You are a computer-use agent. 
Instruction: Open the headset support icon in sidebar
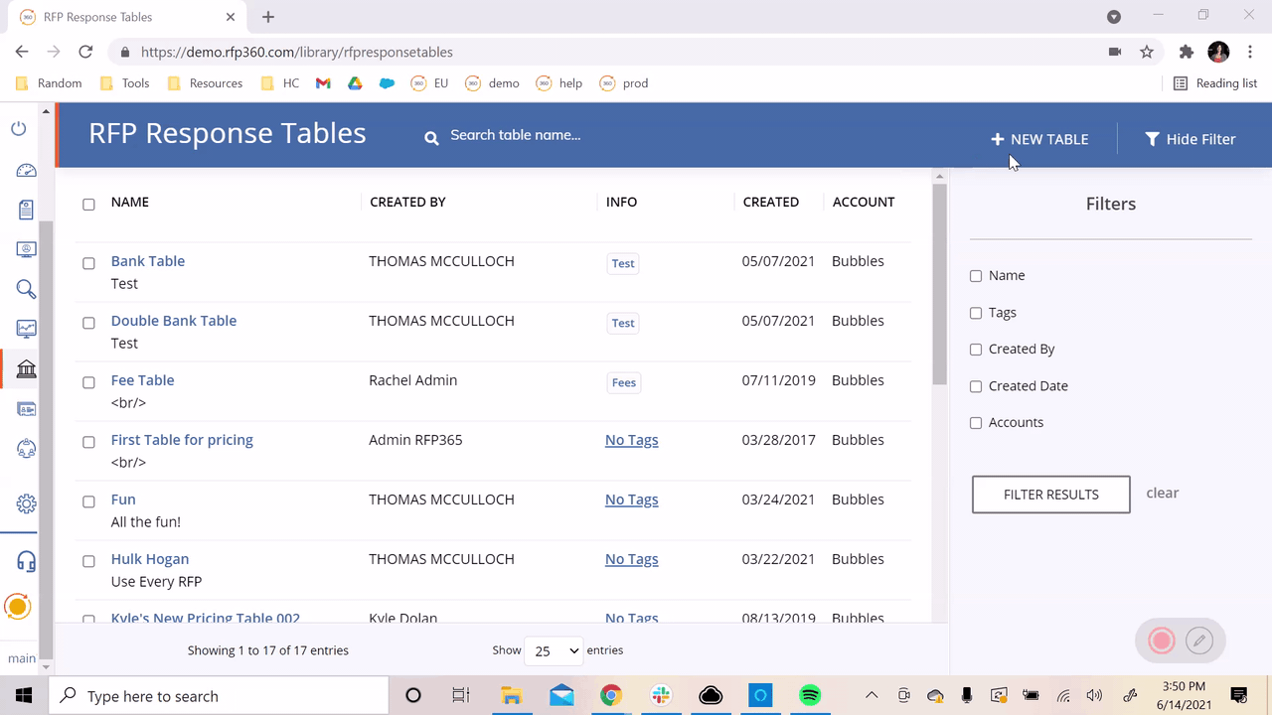[26, 561]
